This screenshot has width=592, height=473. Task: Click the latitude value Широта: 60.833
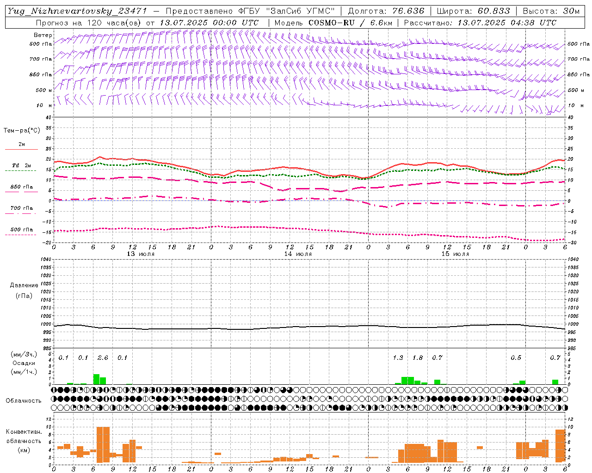tap(473, 11)
